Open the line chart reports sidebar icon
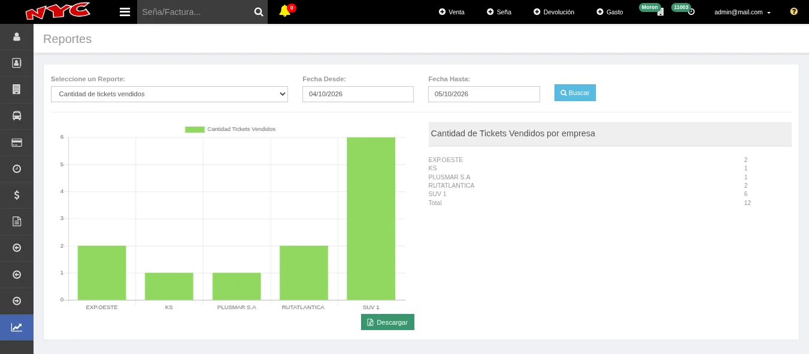The width and height of the screenshot is (809, 354). [17, 327]
